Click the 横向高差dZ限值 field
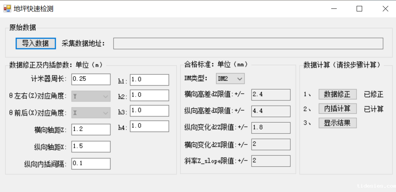Image resolution: width=396 pixels, height=192 pixels. point(271,95)
